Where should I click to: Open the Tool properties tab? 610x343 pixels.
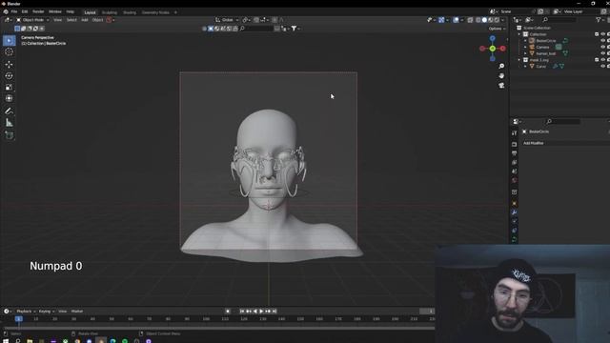click(515, 133)
